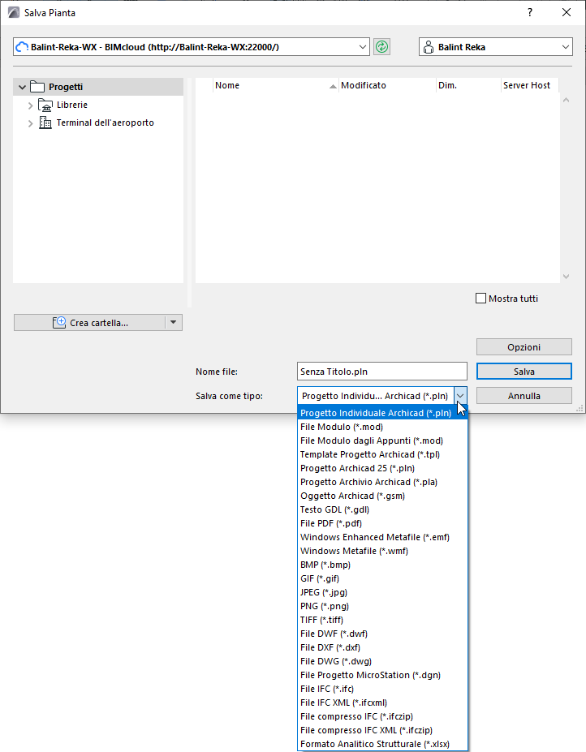Click the BIMcloud cloud icon

(x=22, y=47)
